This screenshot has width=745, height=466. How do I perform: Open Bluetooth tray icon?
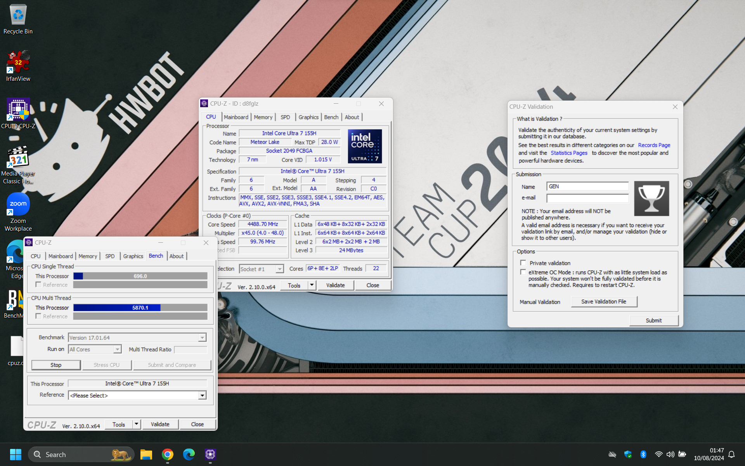point(643,454)
